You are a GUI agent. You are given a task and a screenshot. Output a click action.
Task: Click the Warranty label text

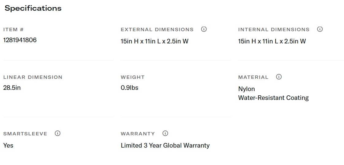coord(138,134)
